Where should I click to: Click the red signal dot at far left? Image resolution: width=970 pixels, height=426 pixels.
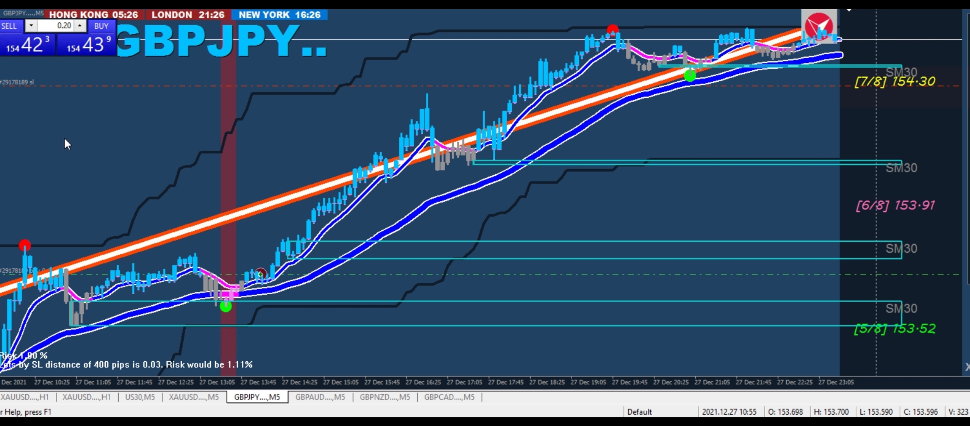tap(24, 245)
